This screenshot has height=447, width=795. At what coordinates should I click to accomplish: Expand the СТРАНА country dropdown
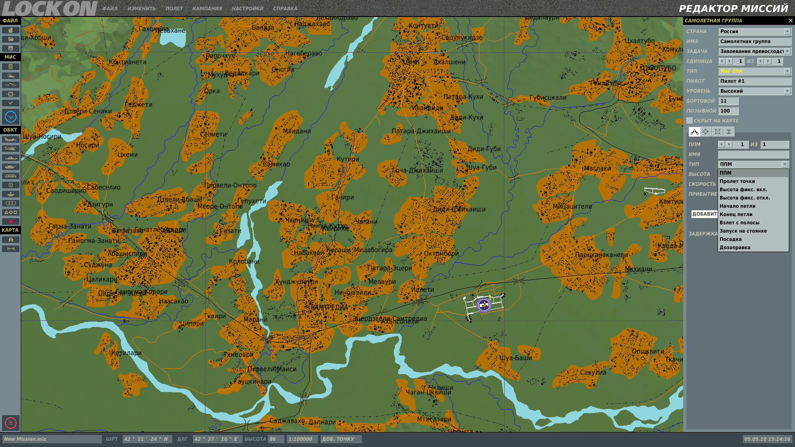pyautogui.click(x=787, y=31)
